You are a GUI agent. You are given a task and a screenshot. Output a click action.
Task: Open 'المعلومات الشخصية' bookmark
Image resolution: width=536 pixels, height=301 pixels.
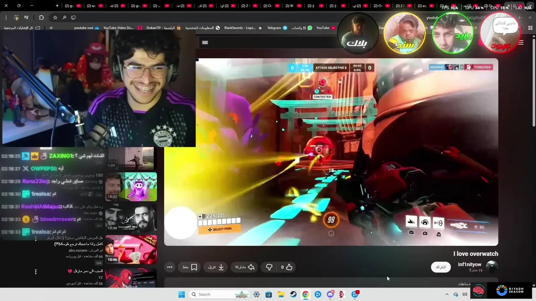pos(203,28)
